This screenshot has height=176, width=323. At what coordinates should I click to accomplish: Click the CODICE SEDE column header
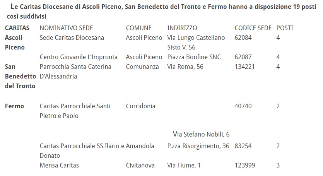[252, 28]
